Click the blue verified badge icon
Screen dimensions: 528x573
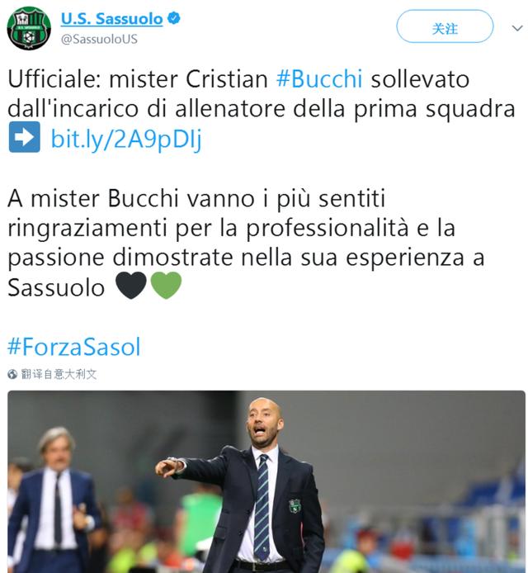coord(173,18)
